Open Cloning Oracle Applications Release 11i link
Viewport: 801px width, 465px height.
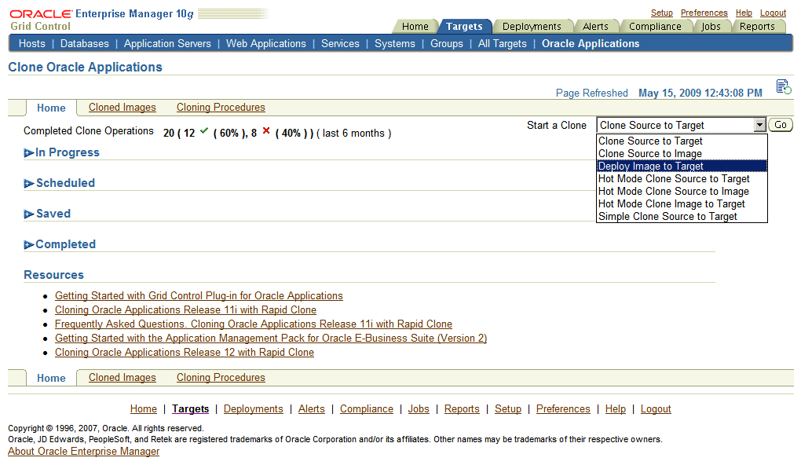coord(185,310)
